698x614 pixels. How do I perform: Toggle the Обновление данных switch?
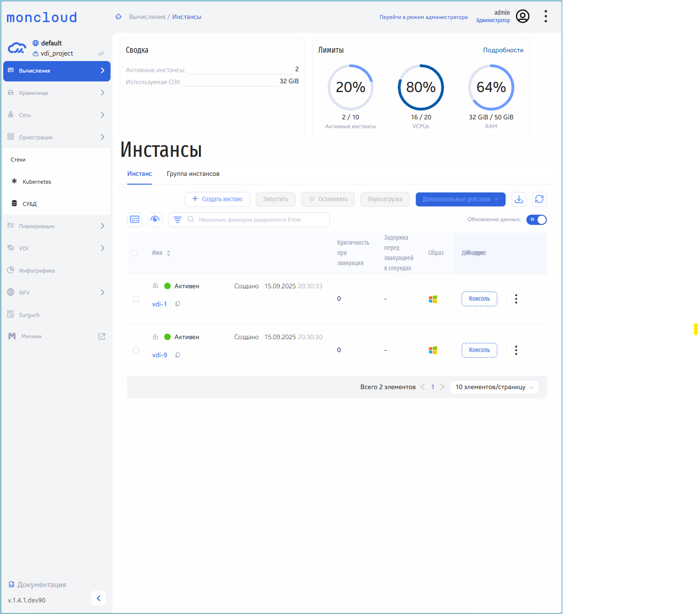[536, 220]
